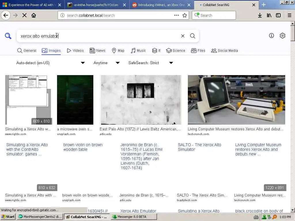
Task: Select the Files search category
Action: coord(198,51)
